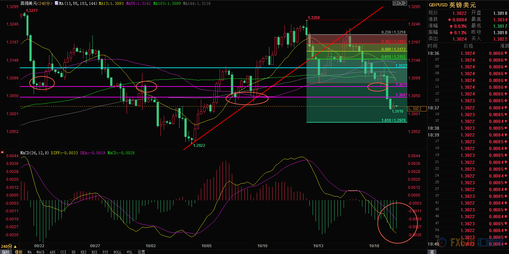
Task: Switch to the 指标 tab
Action: point(6,252)
